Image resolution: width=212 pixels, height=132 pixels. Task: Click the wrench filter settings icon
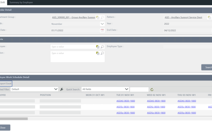[x=62, y=89]
